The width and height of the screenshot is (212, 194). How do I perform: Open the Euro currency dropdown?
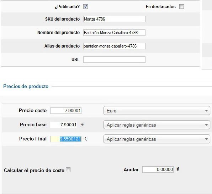(157, 111)
